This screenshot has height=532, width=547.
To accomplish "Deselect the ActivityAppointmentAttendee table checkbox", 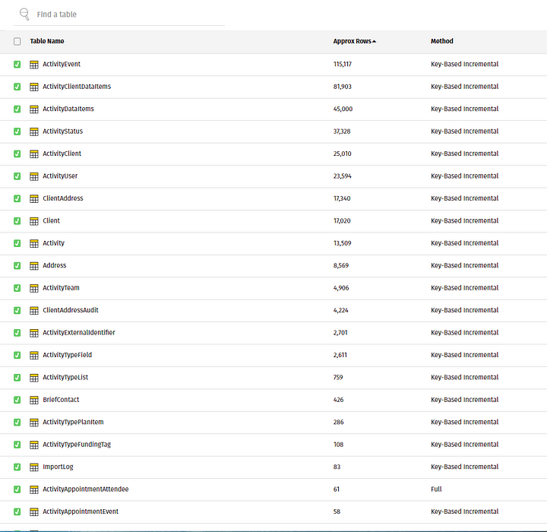I will (17, 489).
